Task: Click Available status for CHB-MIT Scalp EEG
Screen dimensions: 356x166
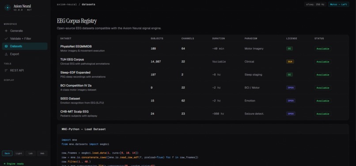Action: pos(322,114)
